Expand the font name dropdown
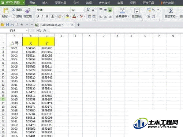The width and height of the screenshot is (183, 137). (x=69, y=10)
